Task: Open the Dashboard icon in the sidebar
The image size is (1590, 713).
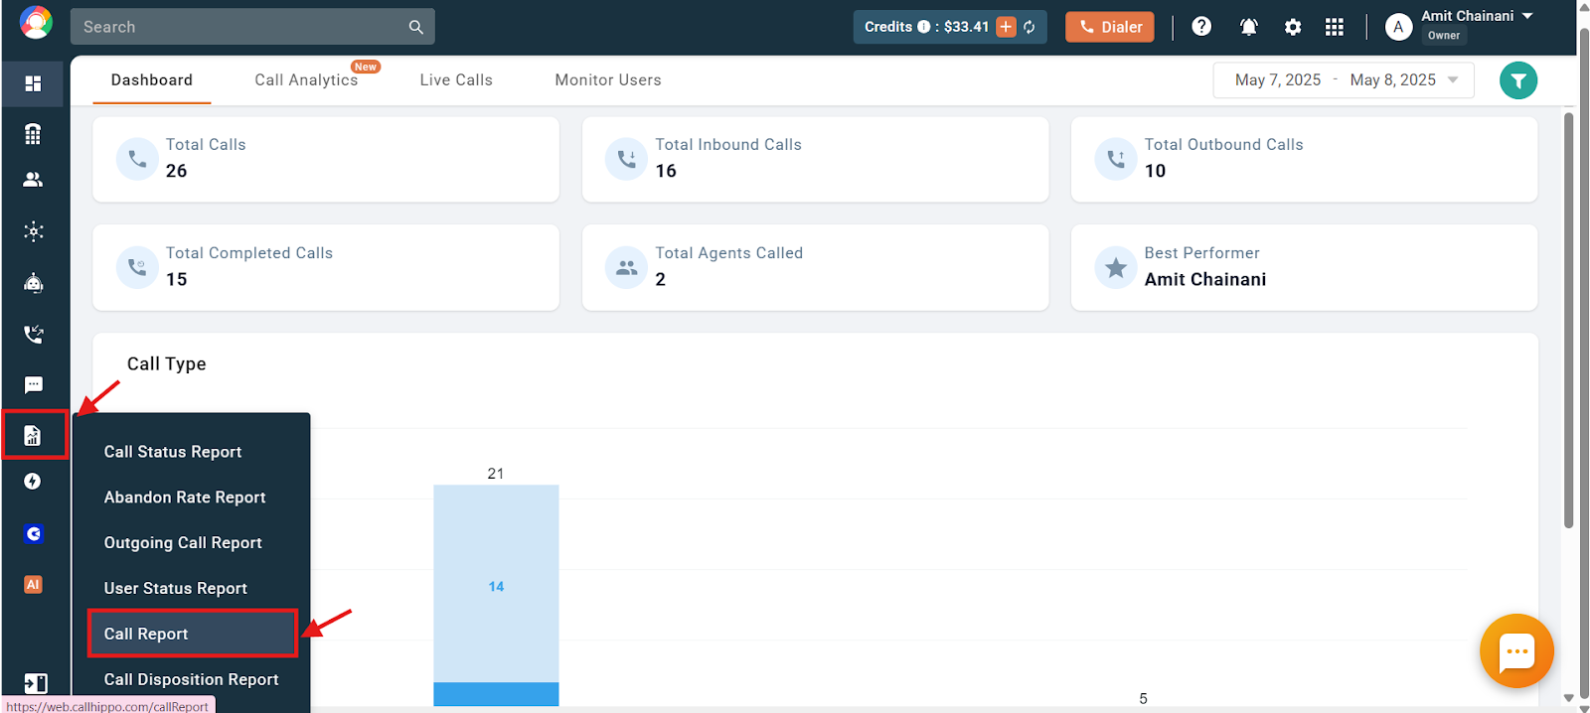Action: [33, 83]
